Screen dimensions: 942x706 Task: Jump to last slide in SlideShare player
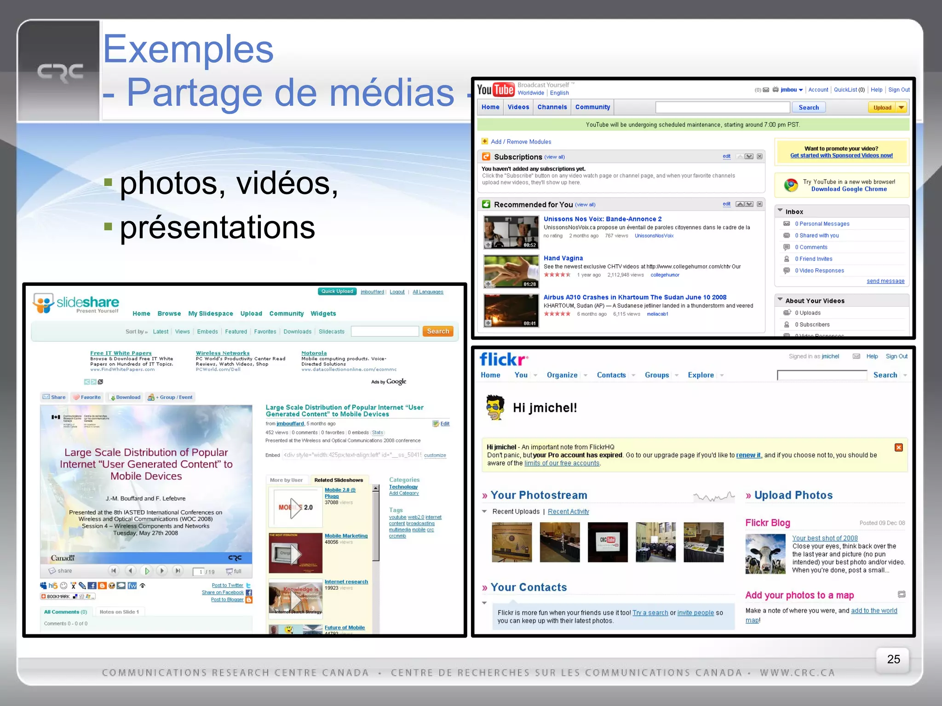click(178, 571)
